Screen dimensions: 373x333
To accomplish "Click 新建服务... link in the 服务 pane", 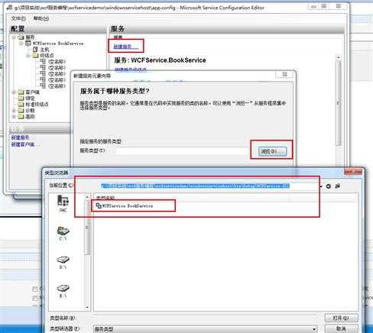I will click(x=125, y=47).
